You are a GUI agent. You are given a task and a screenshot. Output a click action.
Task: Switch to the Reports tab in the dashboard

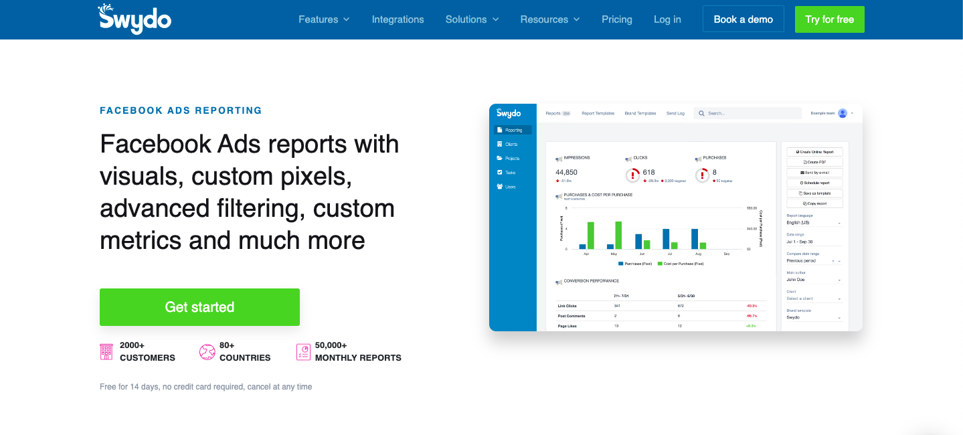557,113
